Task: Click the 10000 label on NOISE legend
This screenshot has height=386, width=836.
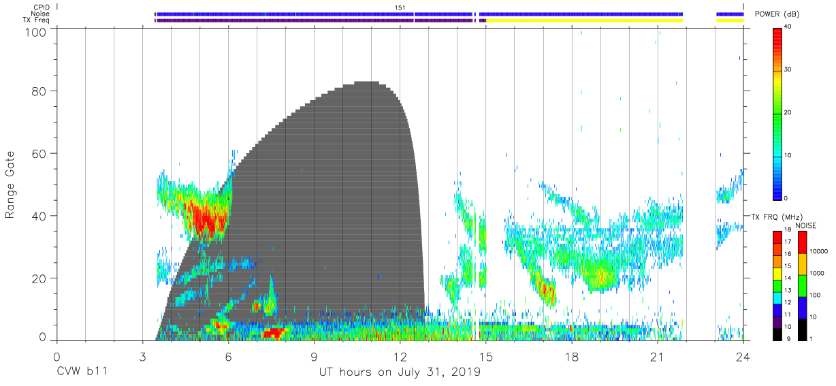Action: tap(818, 251)
